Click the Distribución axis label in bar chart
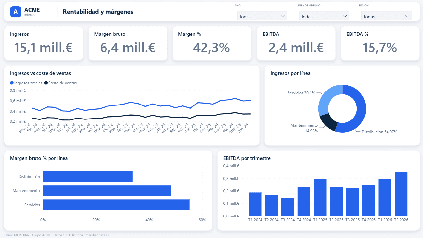Viewport: 423px width, 238px height. (29, 177)
